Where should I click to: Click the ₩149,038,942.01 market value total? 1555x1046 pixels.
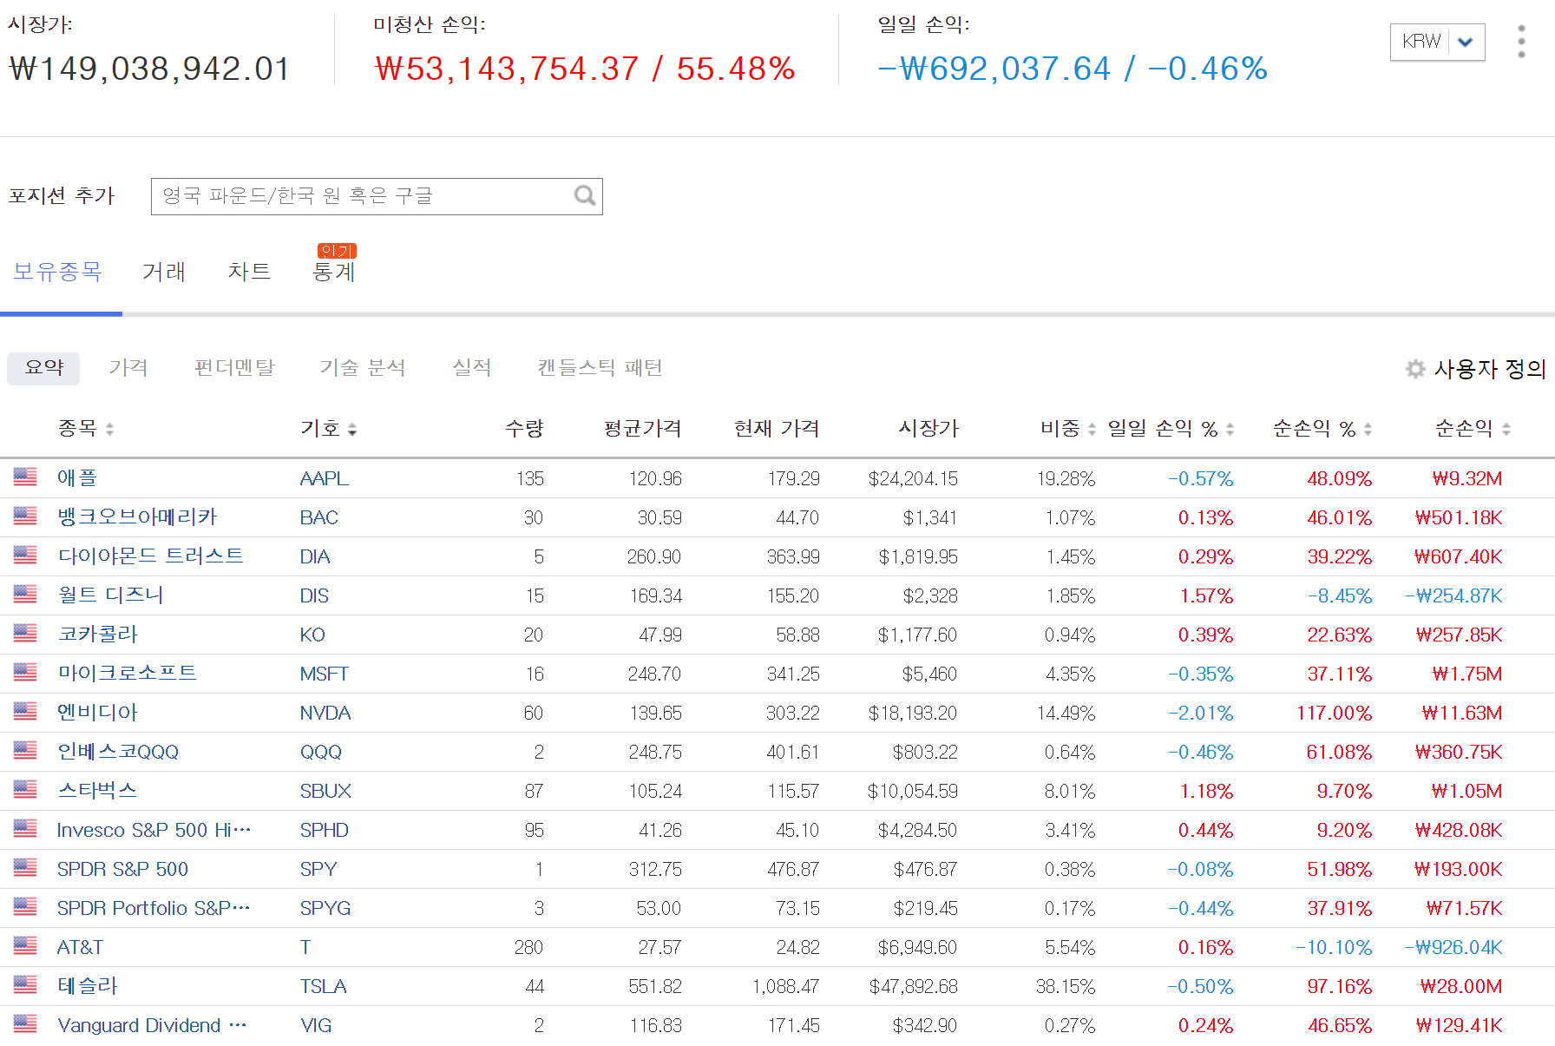click(149, 69)
